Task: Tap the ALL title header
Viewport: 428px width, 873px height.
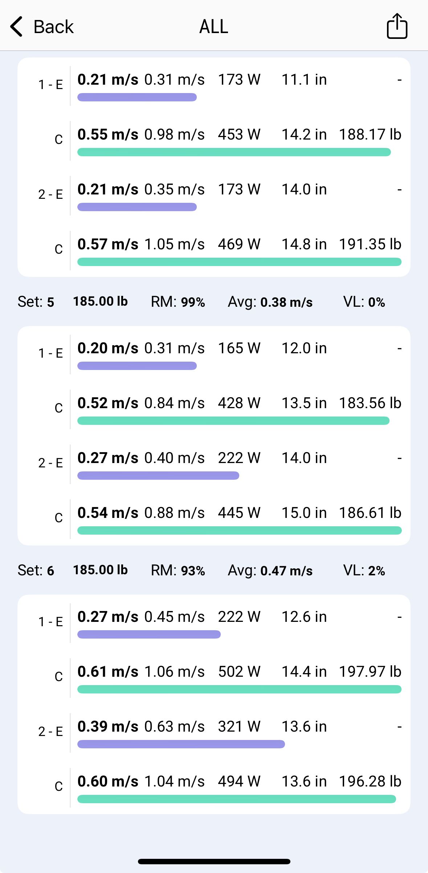Action: (214, 27)
